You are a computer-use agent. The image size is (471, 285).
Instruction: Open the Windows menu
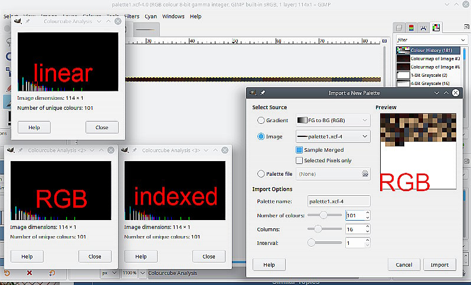coord(174,16)
